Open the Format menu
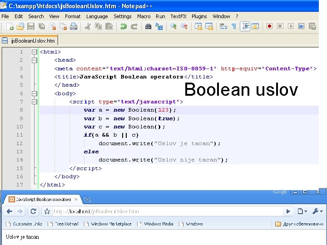The height and width of the screenshot is (245, 327). coord(73,16)
